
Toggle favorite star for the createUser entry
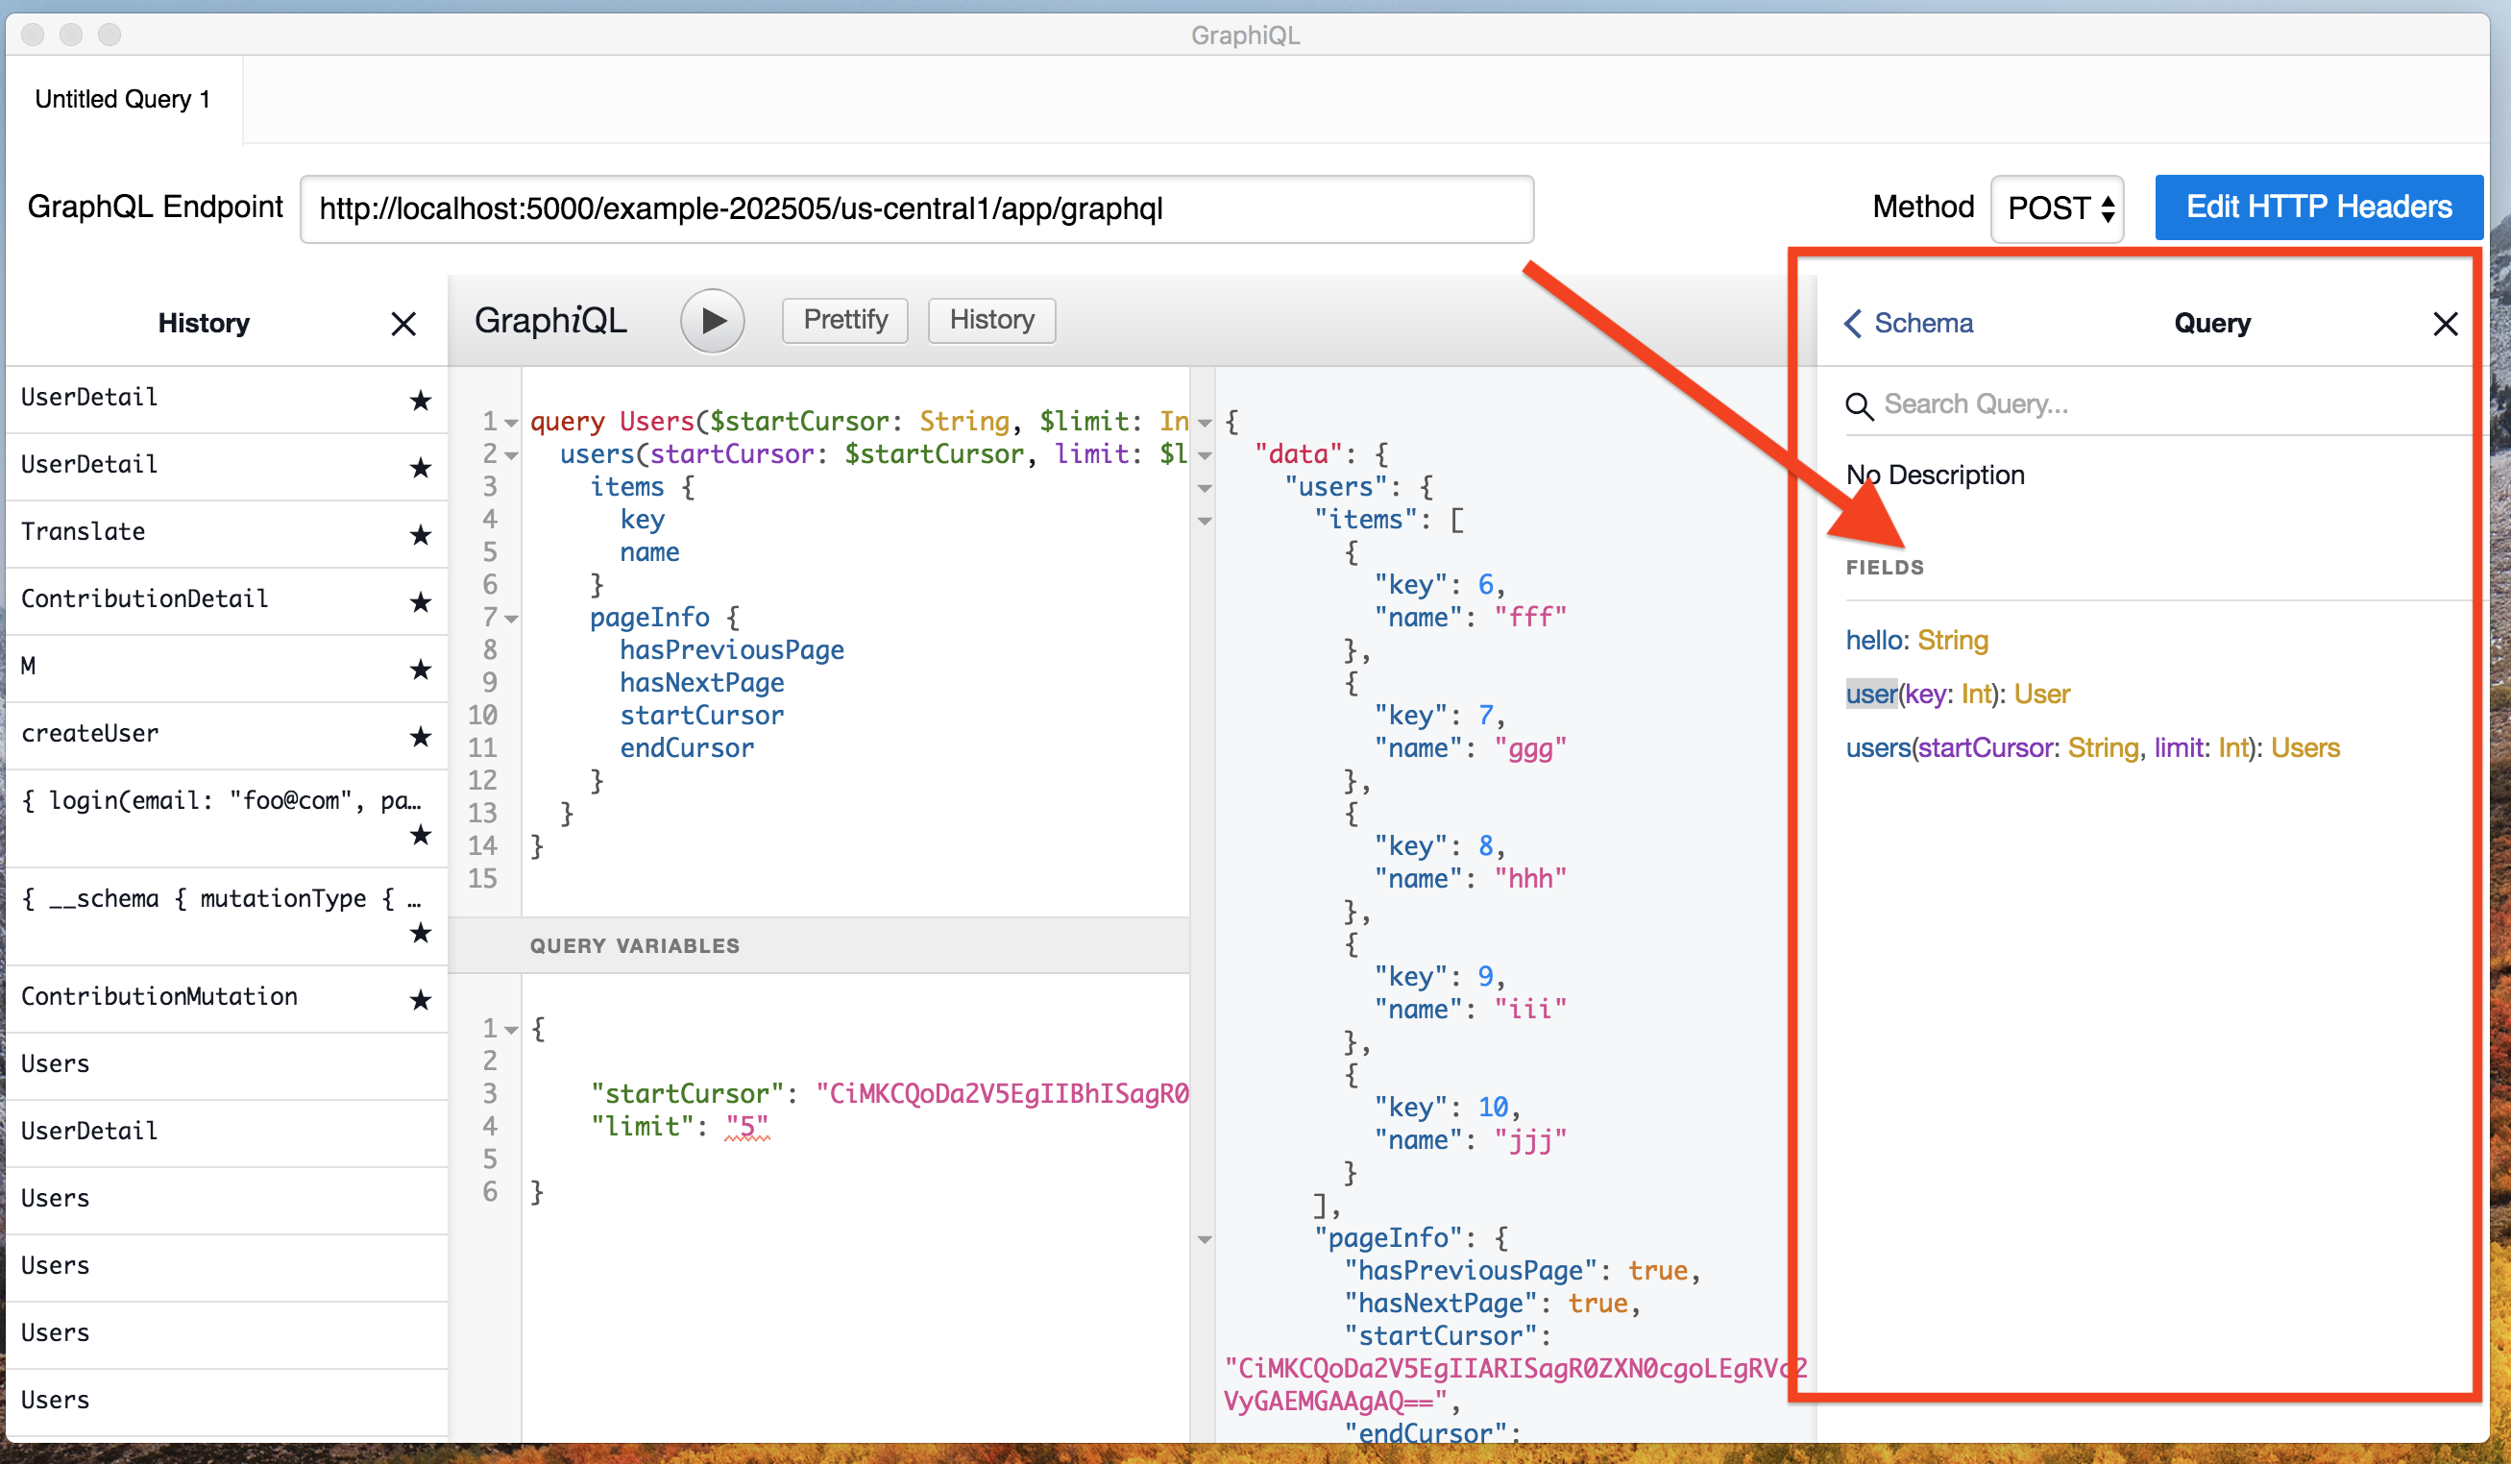point(421,737)
